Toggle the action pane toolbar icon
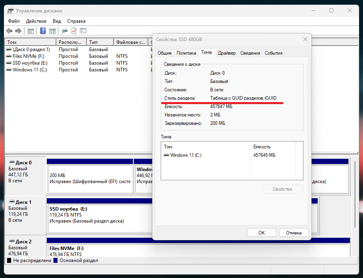This screenshot has height=278, width=363. point(52,31)
